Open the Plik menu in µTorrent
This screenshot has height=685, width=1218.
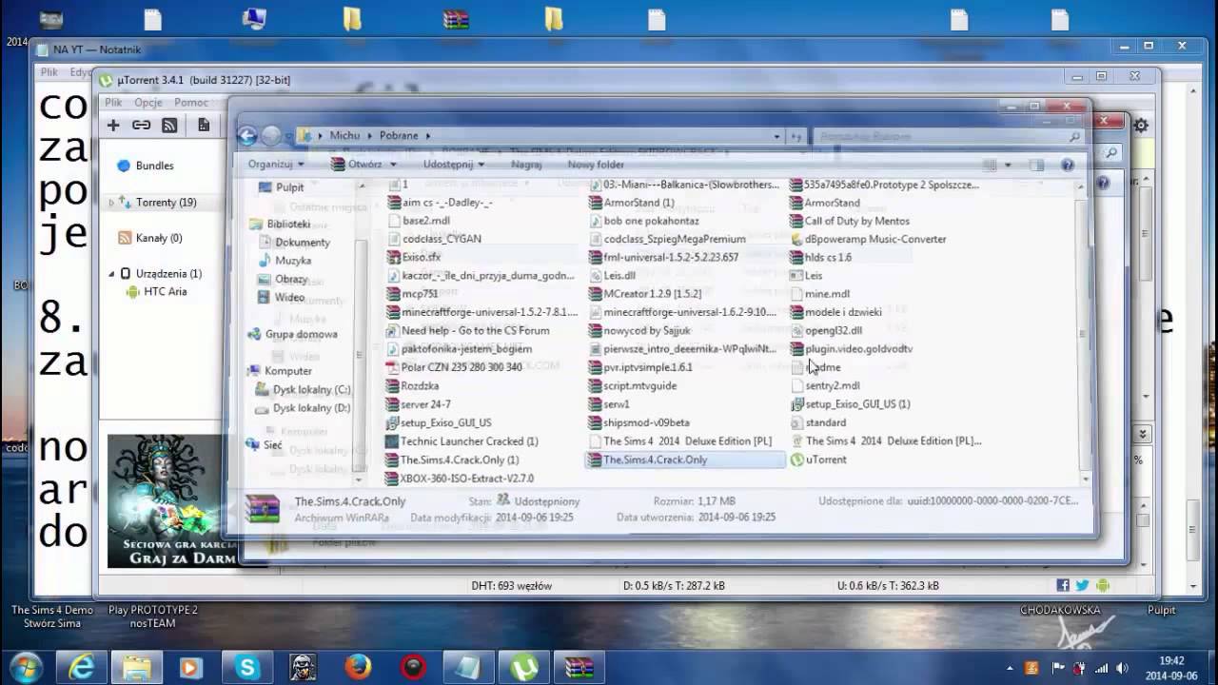(113, 103)
